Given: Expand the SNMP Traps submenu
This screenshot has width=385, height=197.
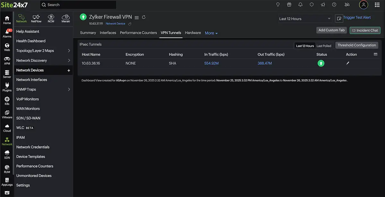Looking at the screenshot, I should pos(69,89).
